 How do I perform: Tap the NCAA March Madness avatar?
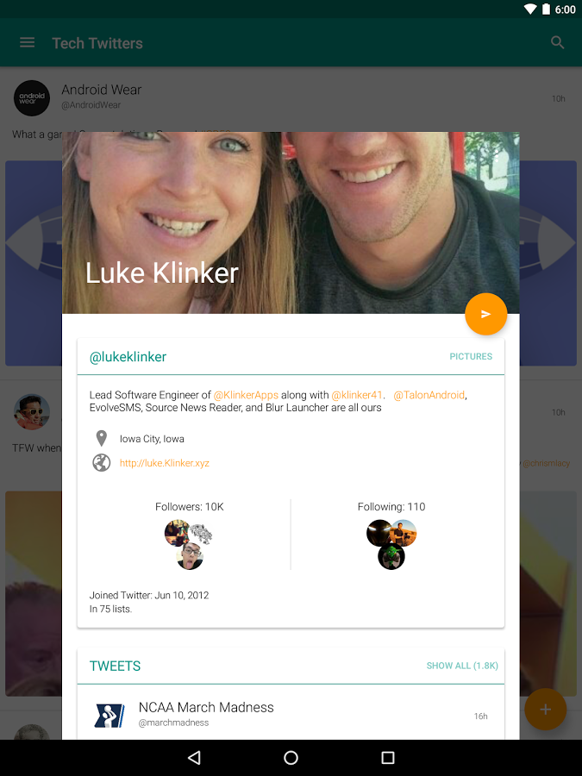coord(110,716)
